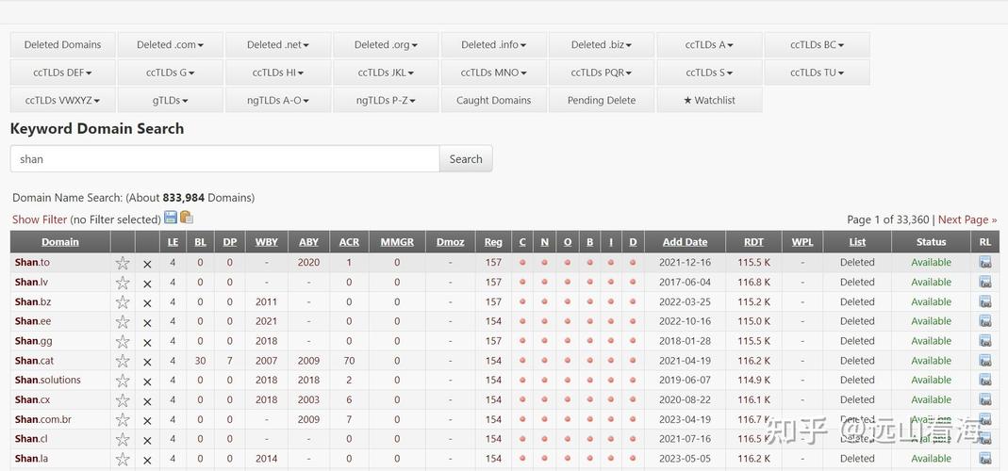Sort by RDT column header

pos(753,242)
